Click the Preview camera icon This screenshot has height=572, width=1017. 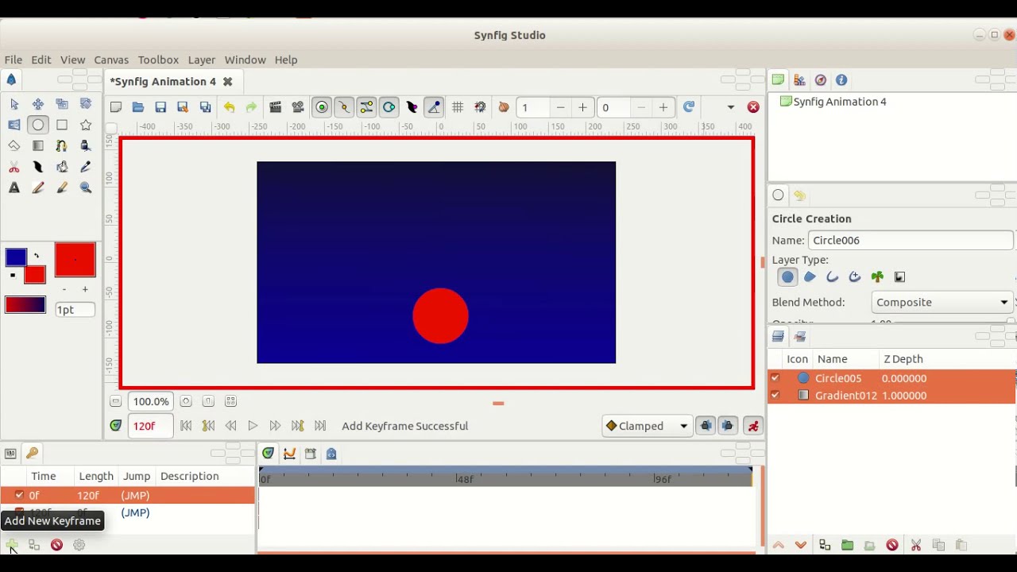(298, 107)
